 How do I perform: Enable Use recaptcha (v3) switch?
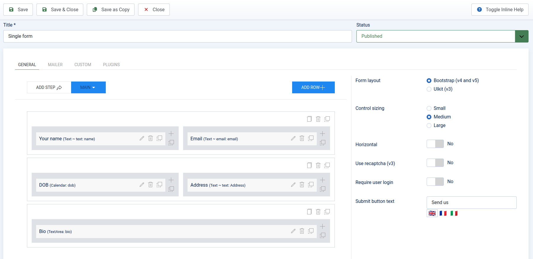[x=435, y=163]
